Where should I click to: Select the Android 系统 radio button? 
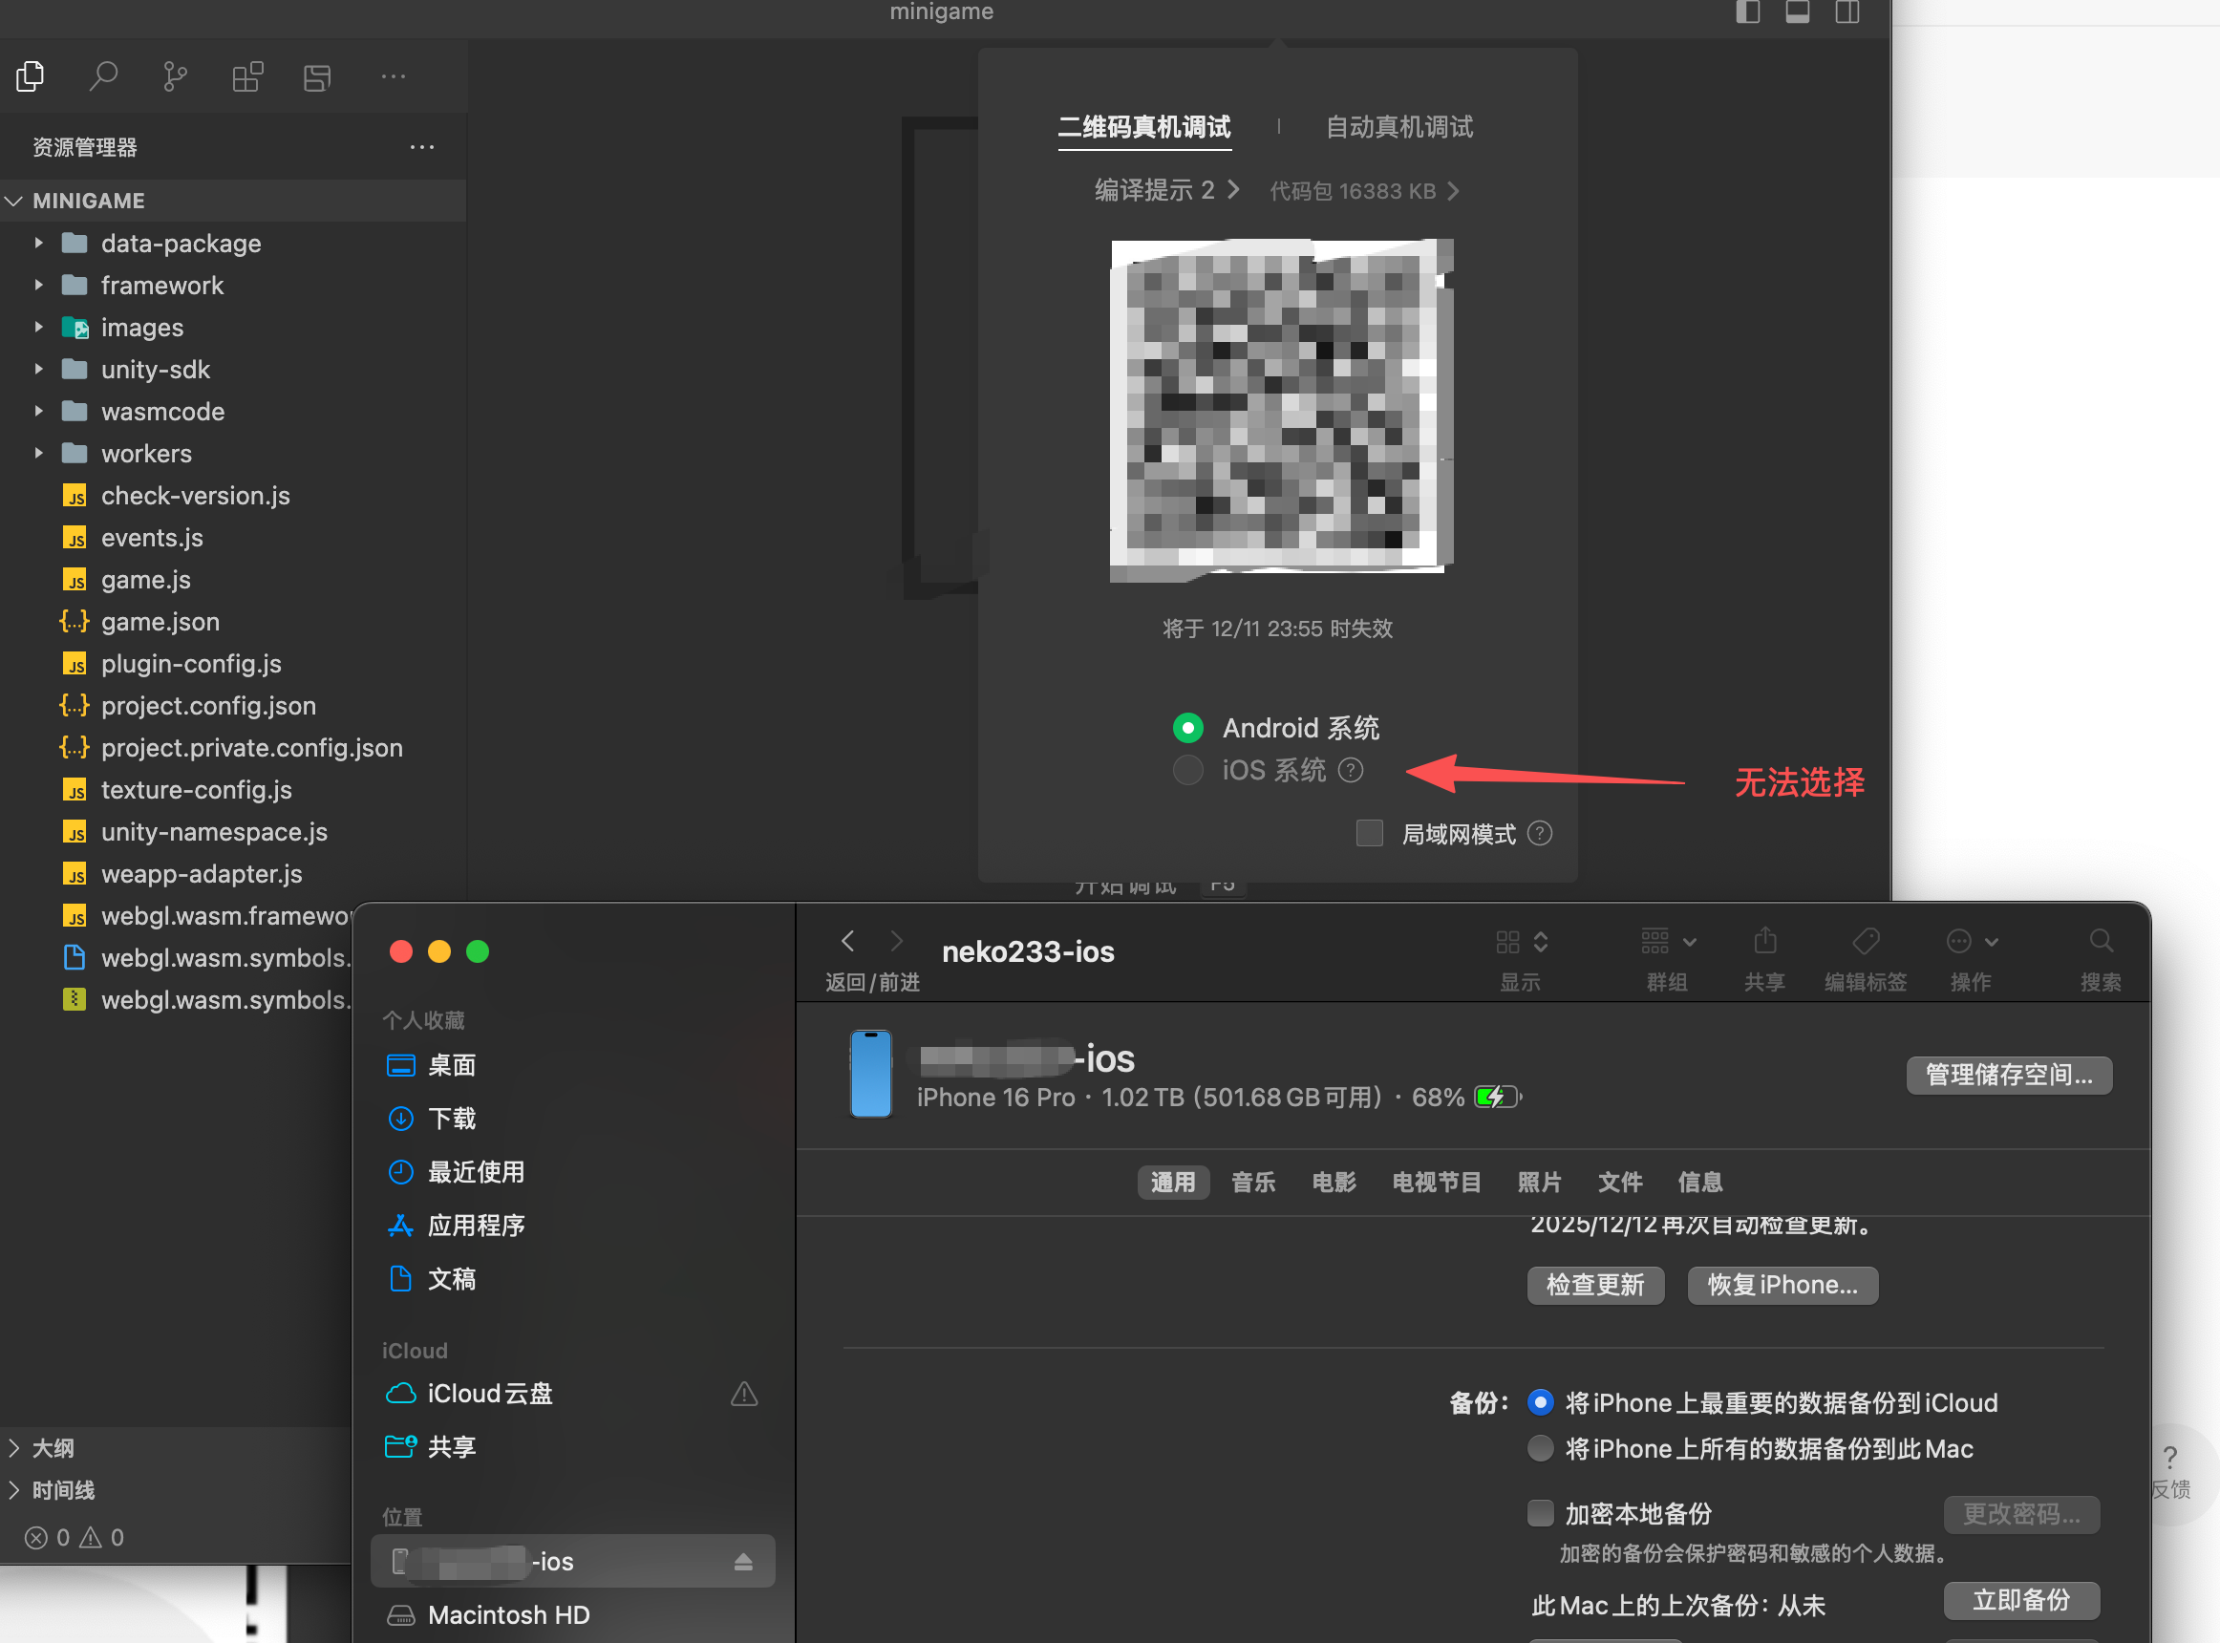(x=1187, y=728)
